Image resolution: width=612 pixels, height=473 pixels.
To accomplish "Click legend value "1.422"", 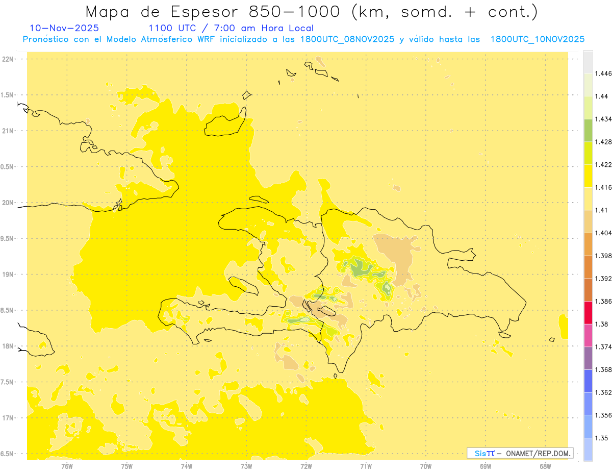I will coord(603,164).
